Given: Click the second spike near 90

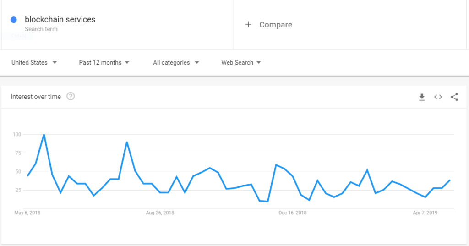Looking at the screenshot, I should click(127, 142).
